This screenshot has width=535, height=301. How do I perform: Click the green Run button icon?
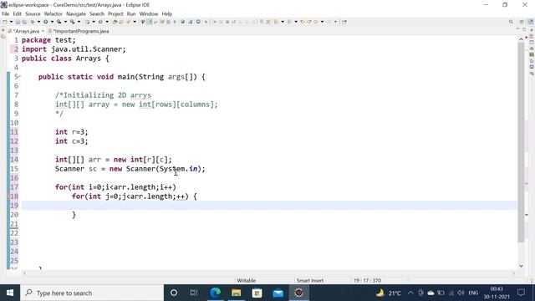(45, 22)
